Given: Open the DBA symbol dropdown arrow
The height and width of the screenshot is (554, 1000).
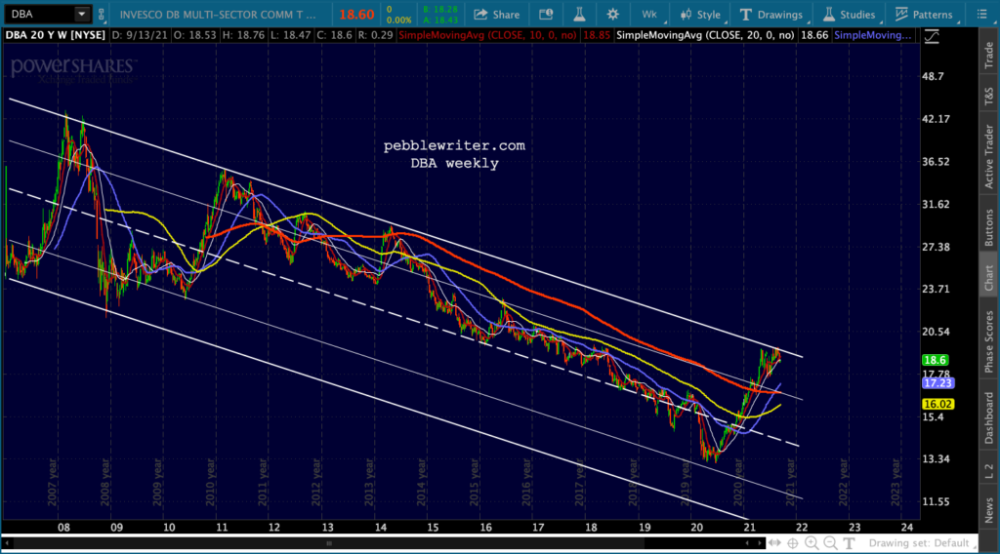Looking at the screenshot, I should pos(82,14).
